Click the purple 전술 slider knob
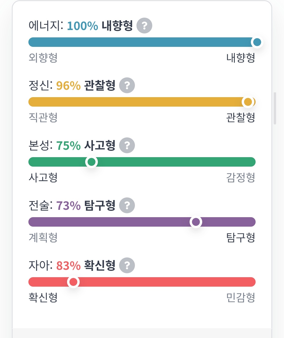This screenshot has height=338, width=284. 196,222
